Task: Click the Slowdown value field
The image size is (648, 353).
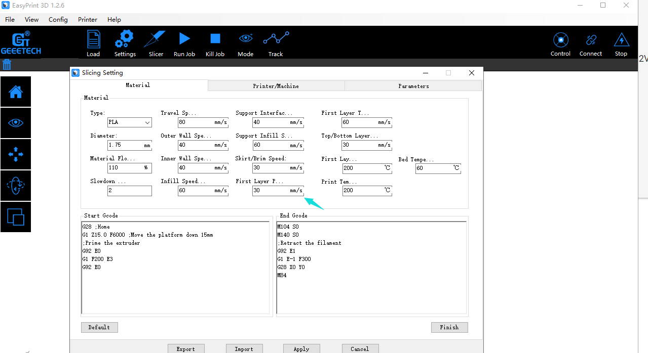Action: [129, 191]
